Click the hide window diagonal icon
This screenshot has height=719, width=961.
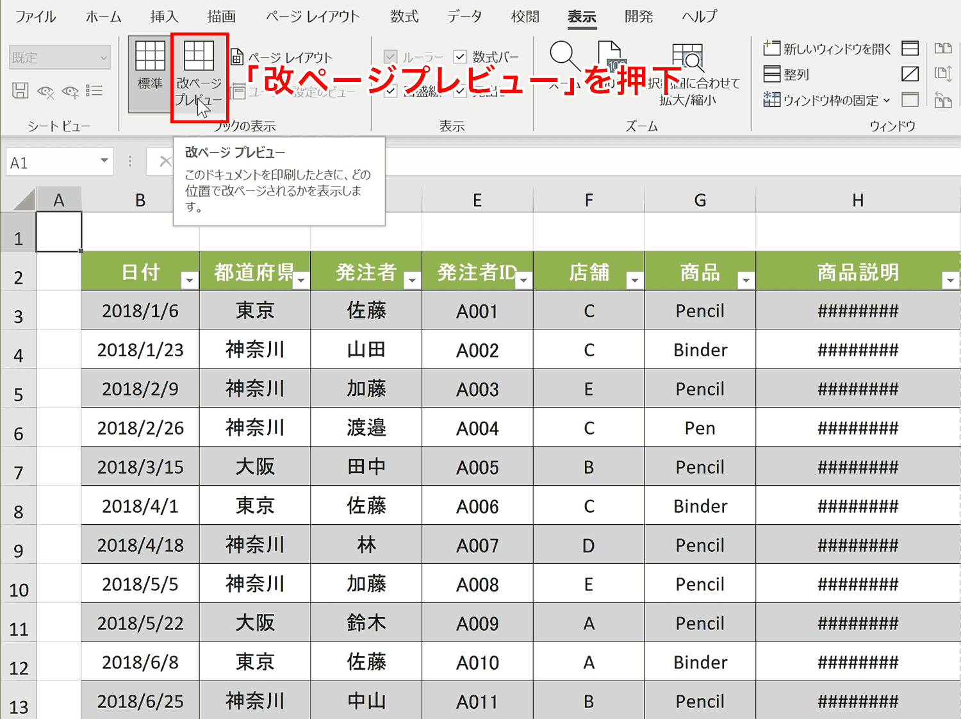[910, 74]
